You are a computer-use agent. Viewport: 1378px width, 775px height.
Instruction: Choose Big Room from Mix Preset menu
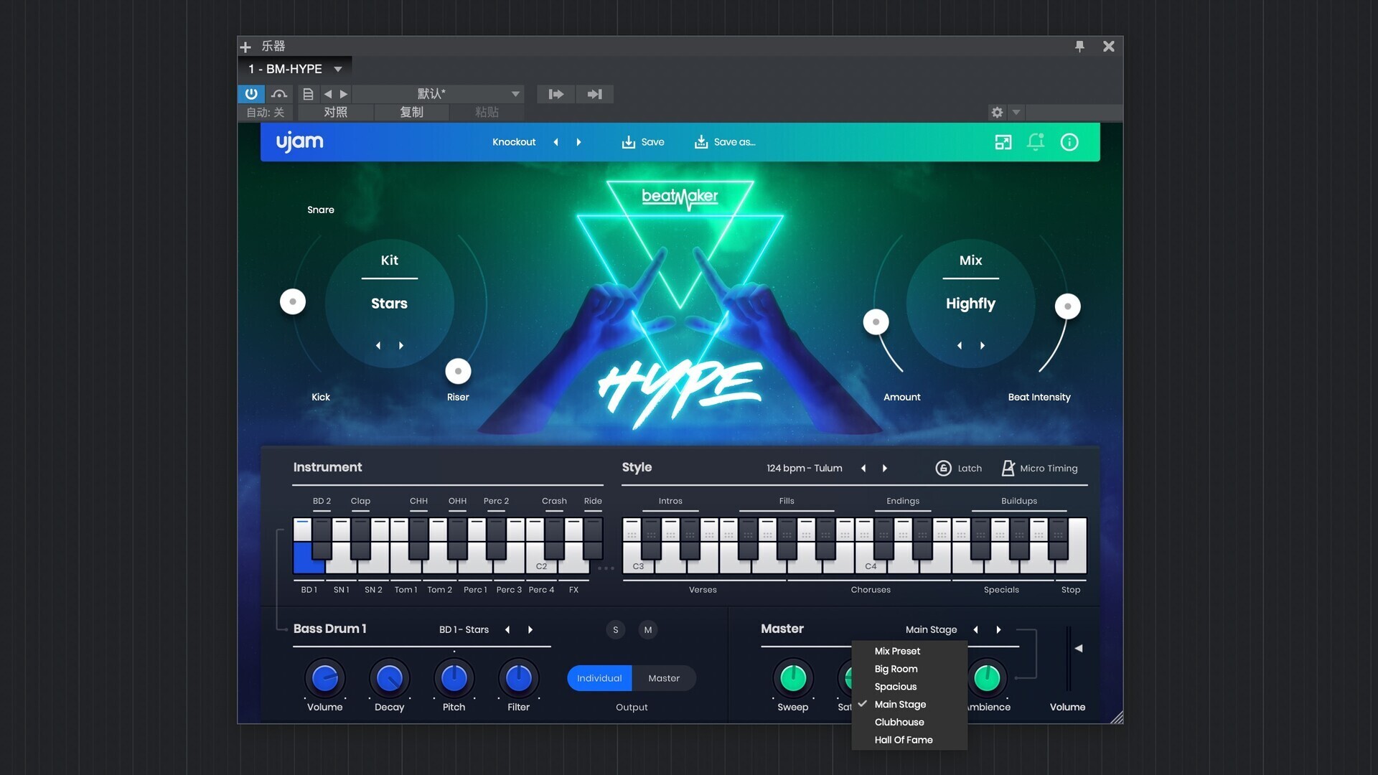(909, 669)
